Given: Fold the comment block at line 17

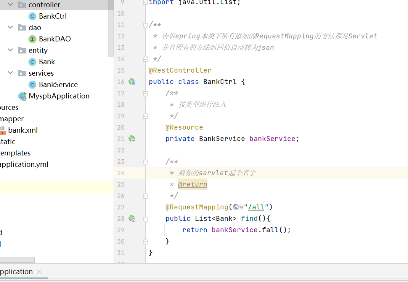Looking at the screenshot, I should coord(146,93).
